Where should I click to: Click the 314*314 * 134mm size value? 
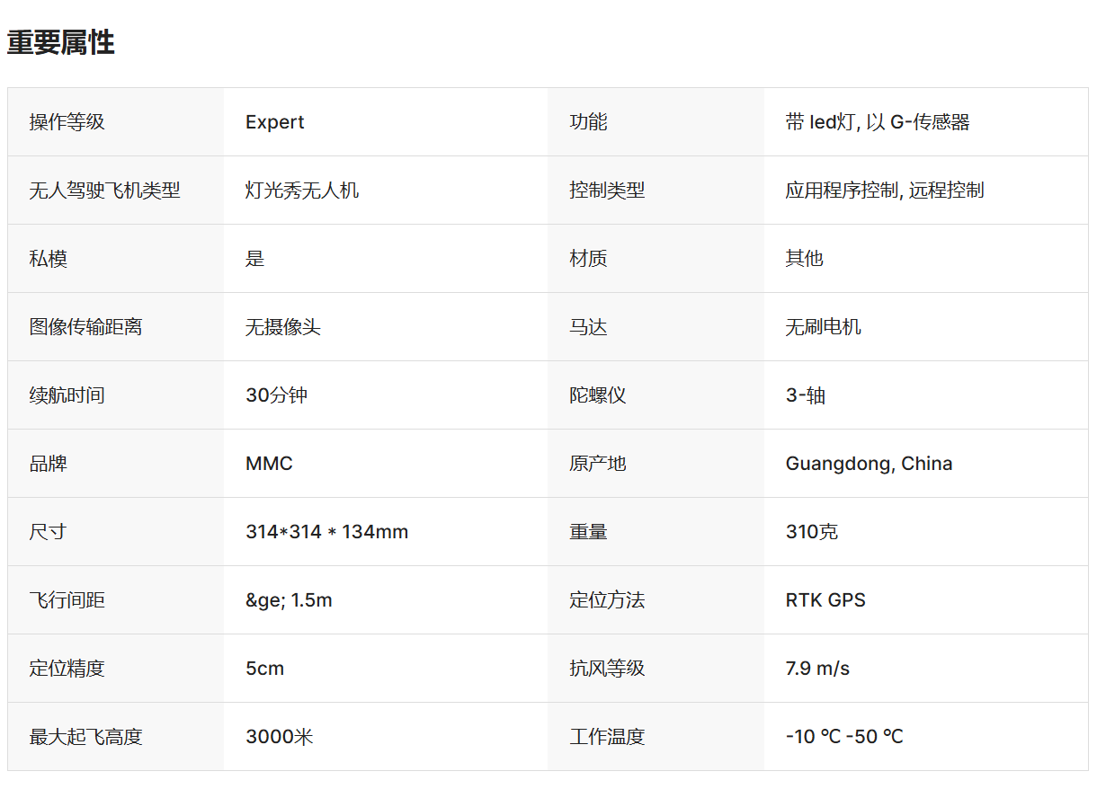327,532
